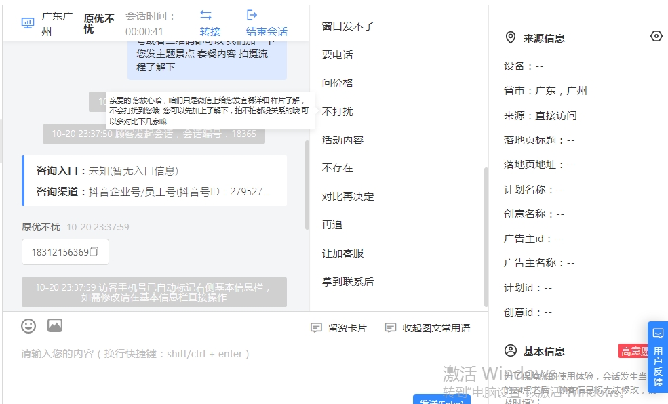Click the end session (结束会话) exit icon
This screenshot has width=668, height=404.
(x=252, y=16)
